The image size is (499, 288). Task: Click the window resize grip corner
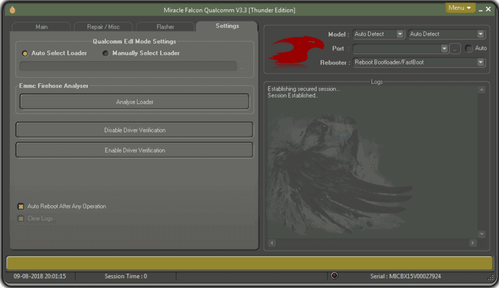coord(490,278)
